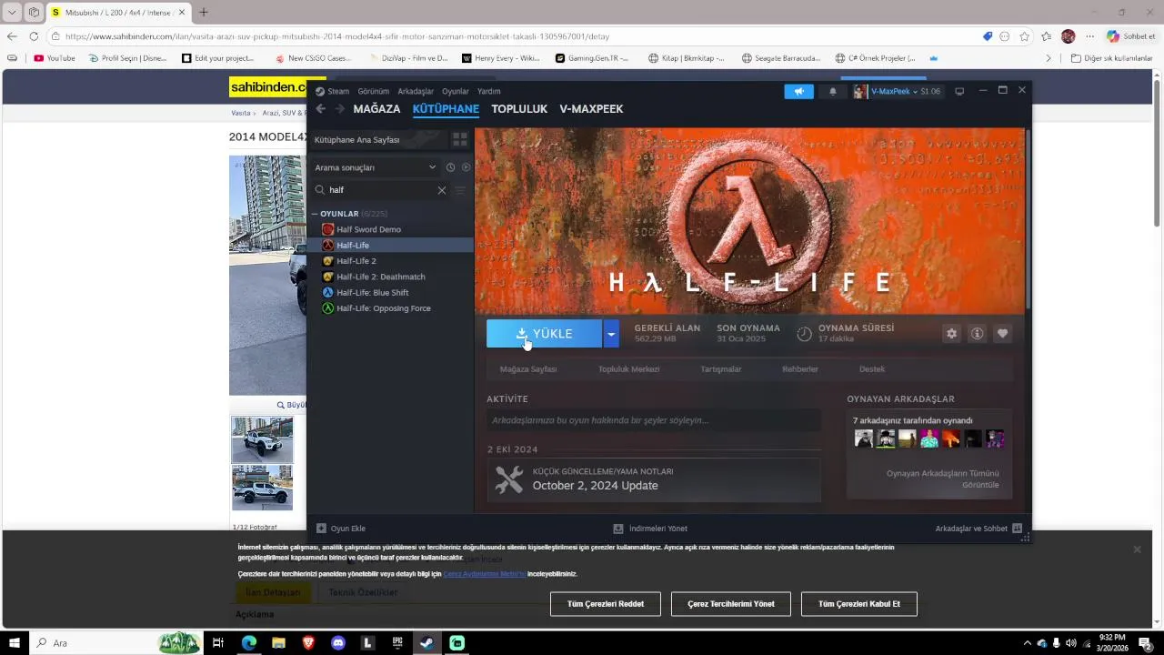Select Half-Life 2 in library
This screenshot has height=655, width=1164.
point(390,261)
